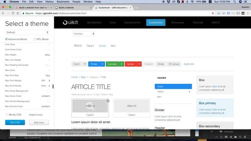
Task: Open the browser home page
Action: [x=18, y=13]
